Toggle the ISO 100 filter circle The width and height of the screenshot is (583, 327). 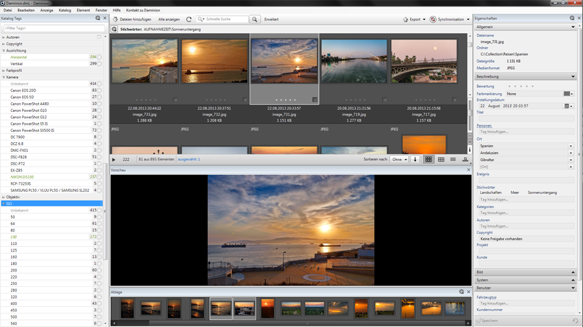[x=100, y=237]
